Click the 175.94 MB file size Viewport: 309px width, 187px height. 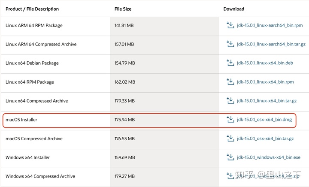click(124, 120)
